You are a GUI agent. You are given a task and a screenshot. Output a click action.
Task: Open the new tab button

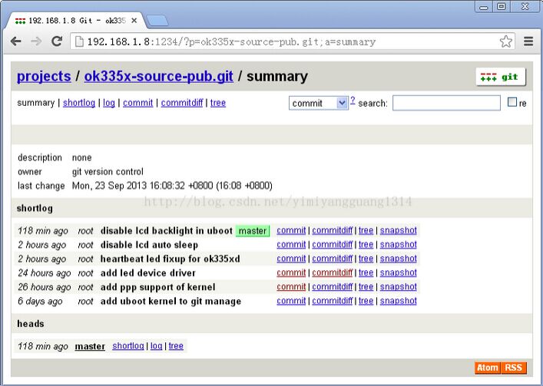157,20
